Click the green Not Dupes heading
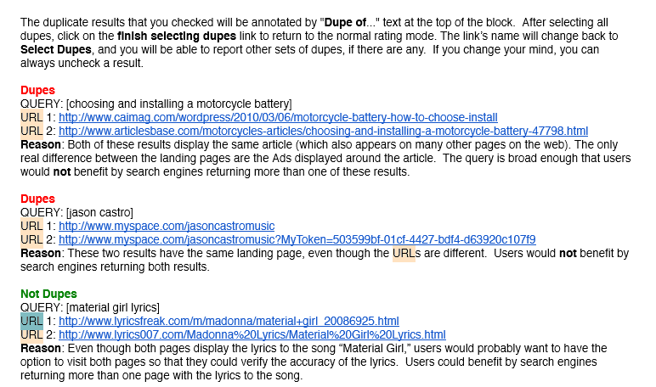This screenshot has width=656, height=387. pyautogui.click(x=48, y=294)
